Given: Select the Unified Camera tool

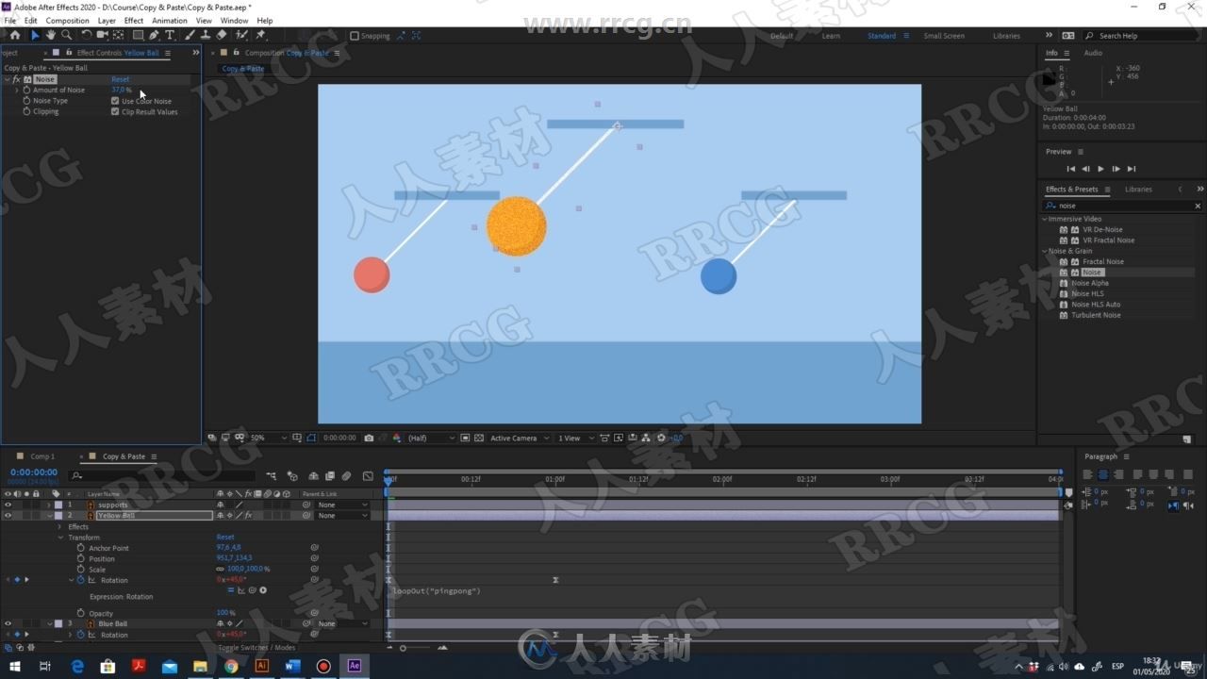Looking at the screenshot, I should click(103, 35).
